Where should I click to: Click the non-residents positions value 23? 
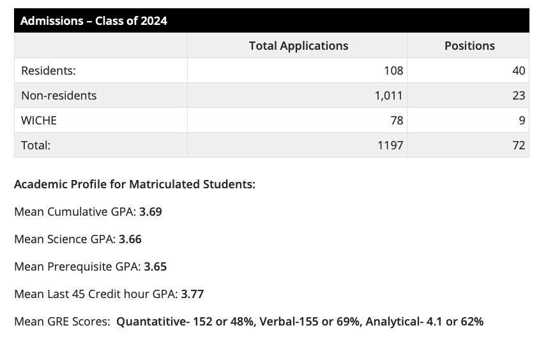point(519,96)
